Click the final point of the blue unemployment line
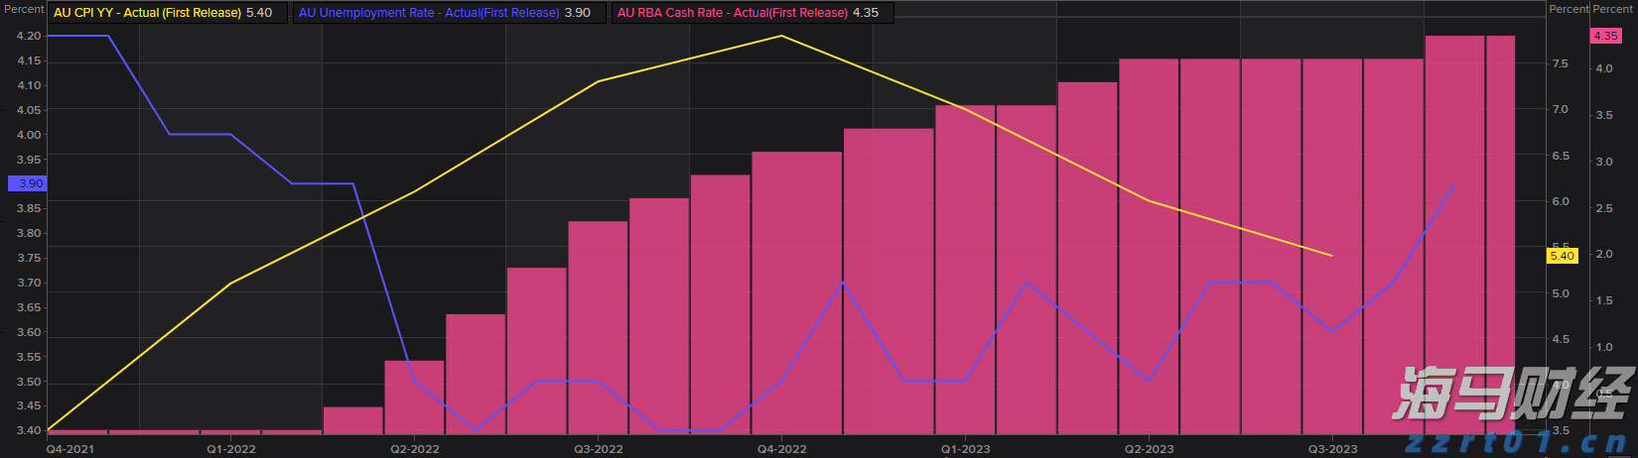 pyautogui.click(x=1454, y=184)
